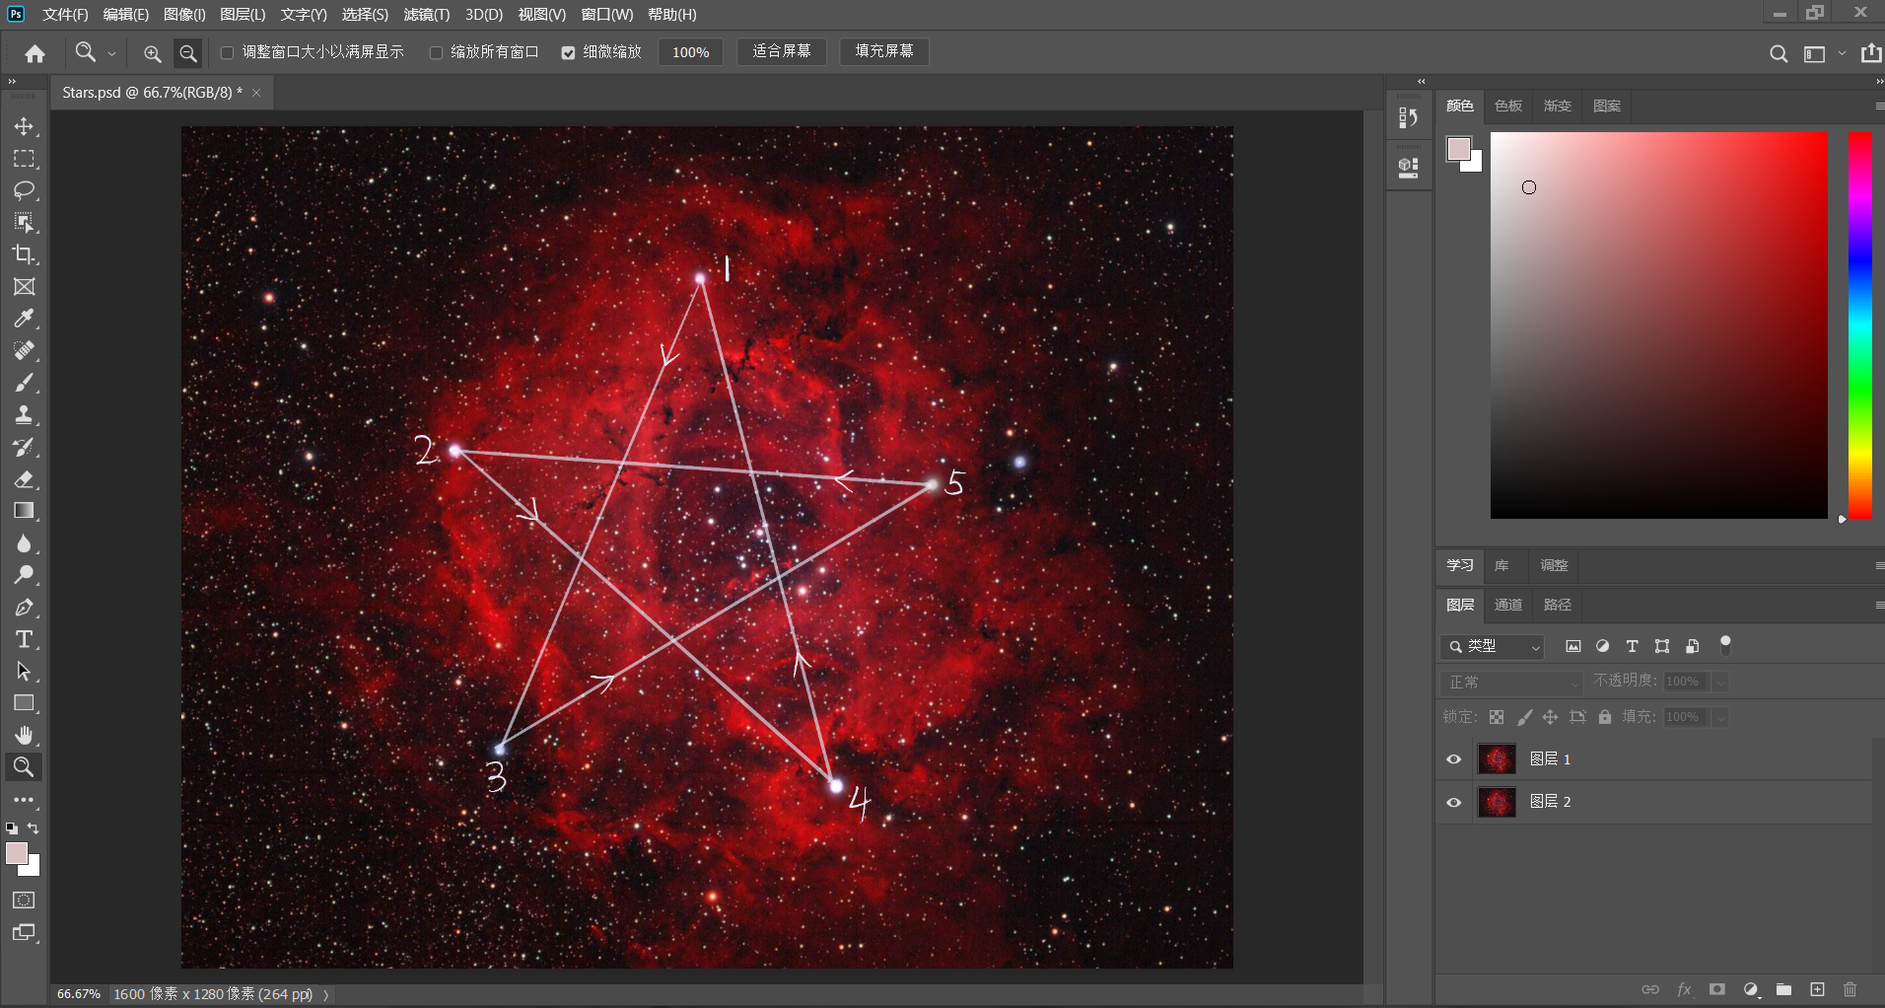Select the Blur tool
The height and width of the screenshot is (1008, 1885).
[x=25, y=543]
